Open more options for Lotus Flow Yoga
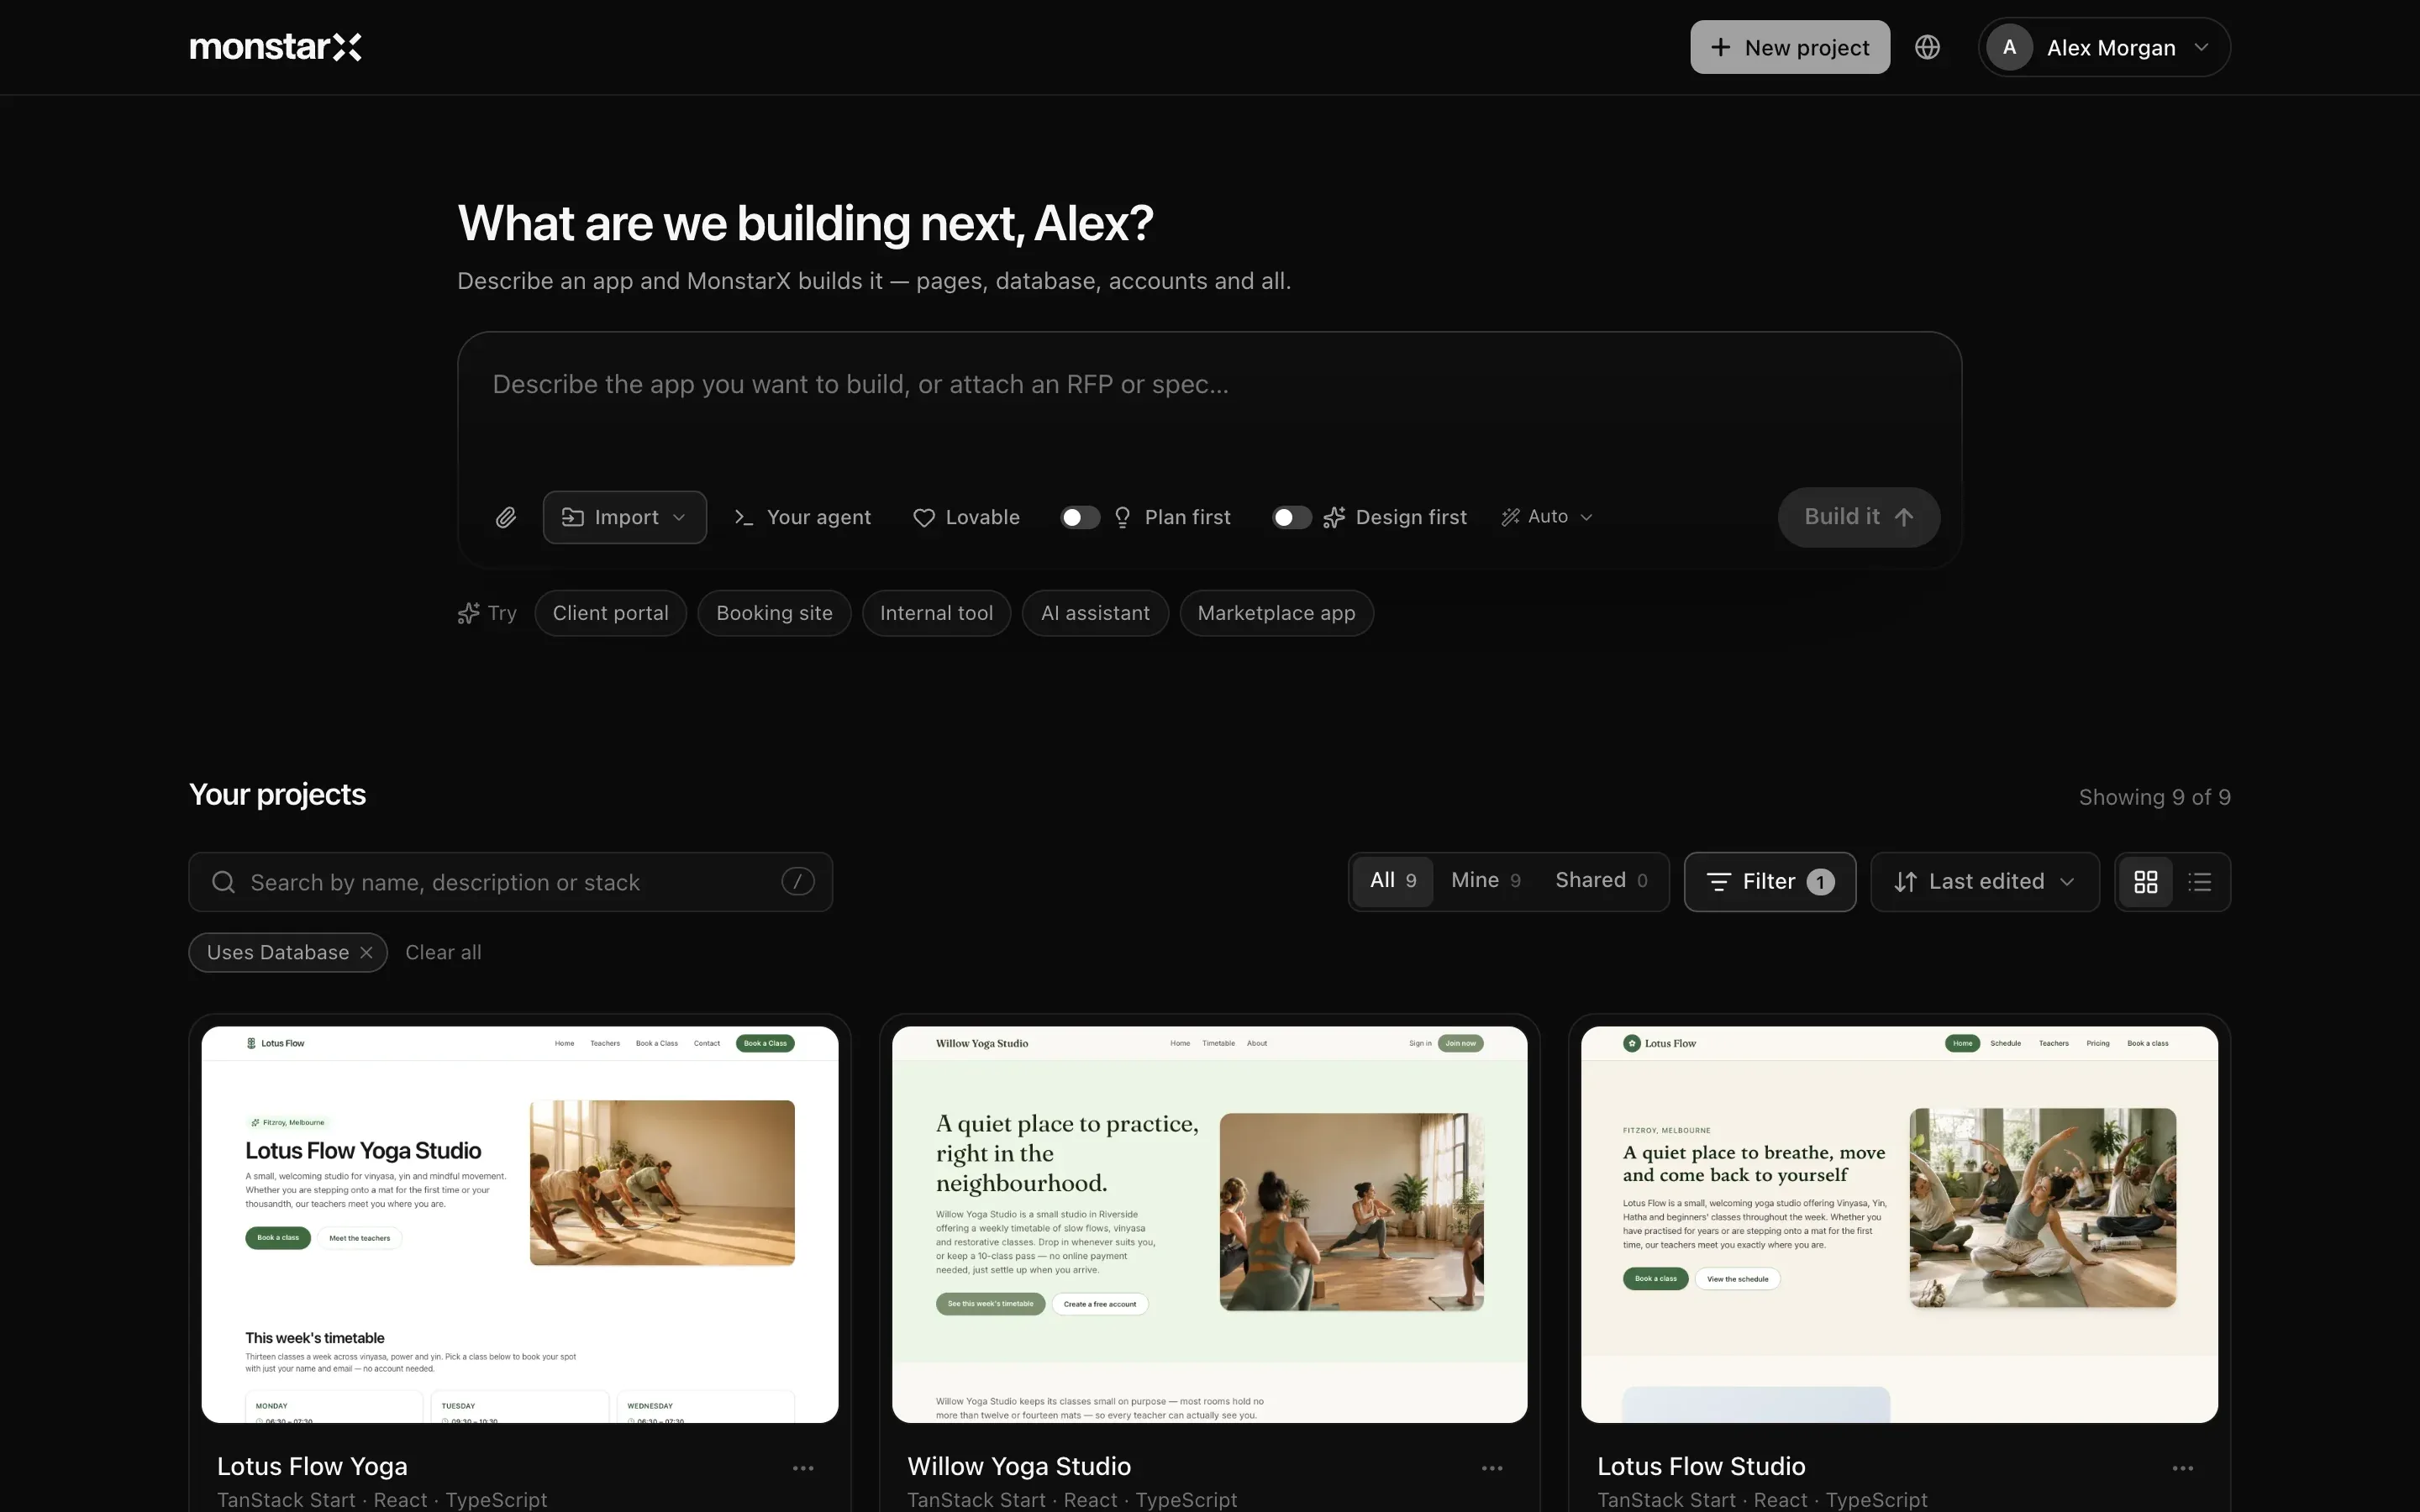This screenshot has height=1512, width=2420. click(x=803, y=1468)
